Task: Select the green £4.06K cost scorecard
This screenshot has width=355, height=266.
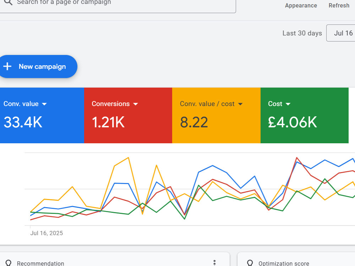Action: 305,115
